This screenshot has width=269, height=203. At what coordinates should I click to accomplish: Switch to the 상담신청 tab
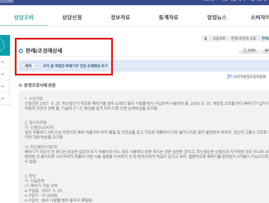[71, 17]
